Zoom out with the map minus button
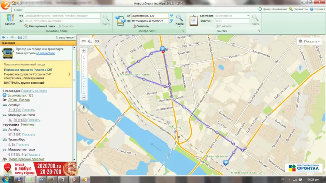 (x=83, y=98)
